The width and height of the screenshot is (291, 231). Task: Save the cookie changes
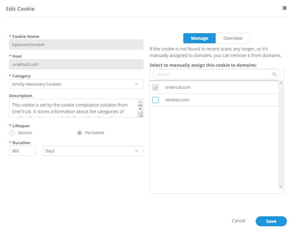[x=271, y=221]
